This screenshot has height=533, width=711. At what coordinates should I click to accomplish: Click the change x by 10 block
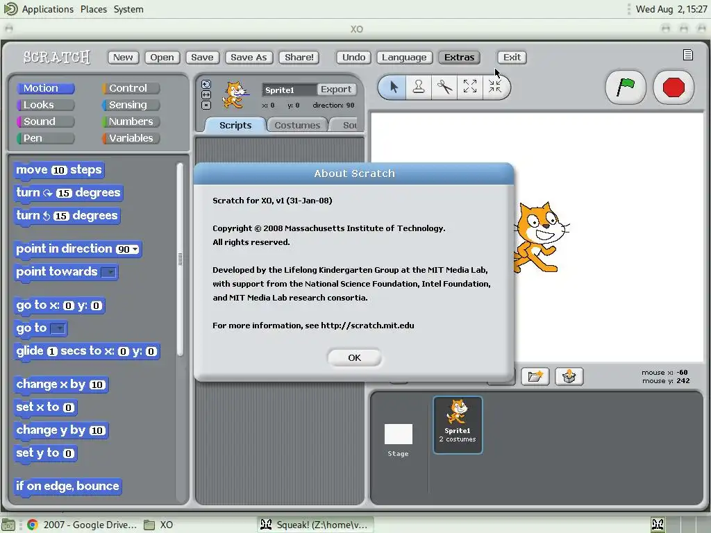pyautogui.click(x=61, y=384)
